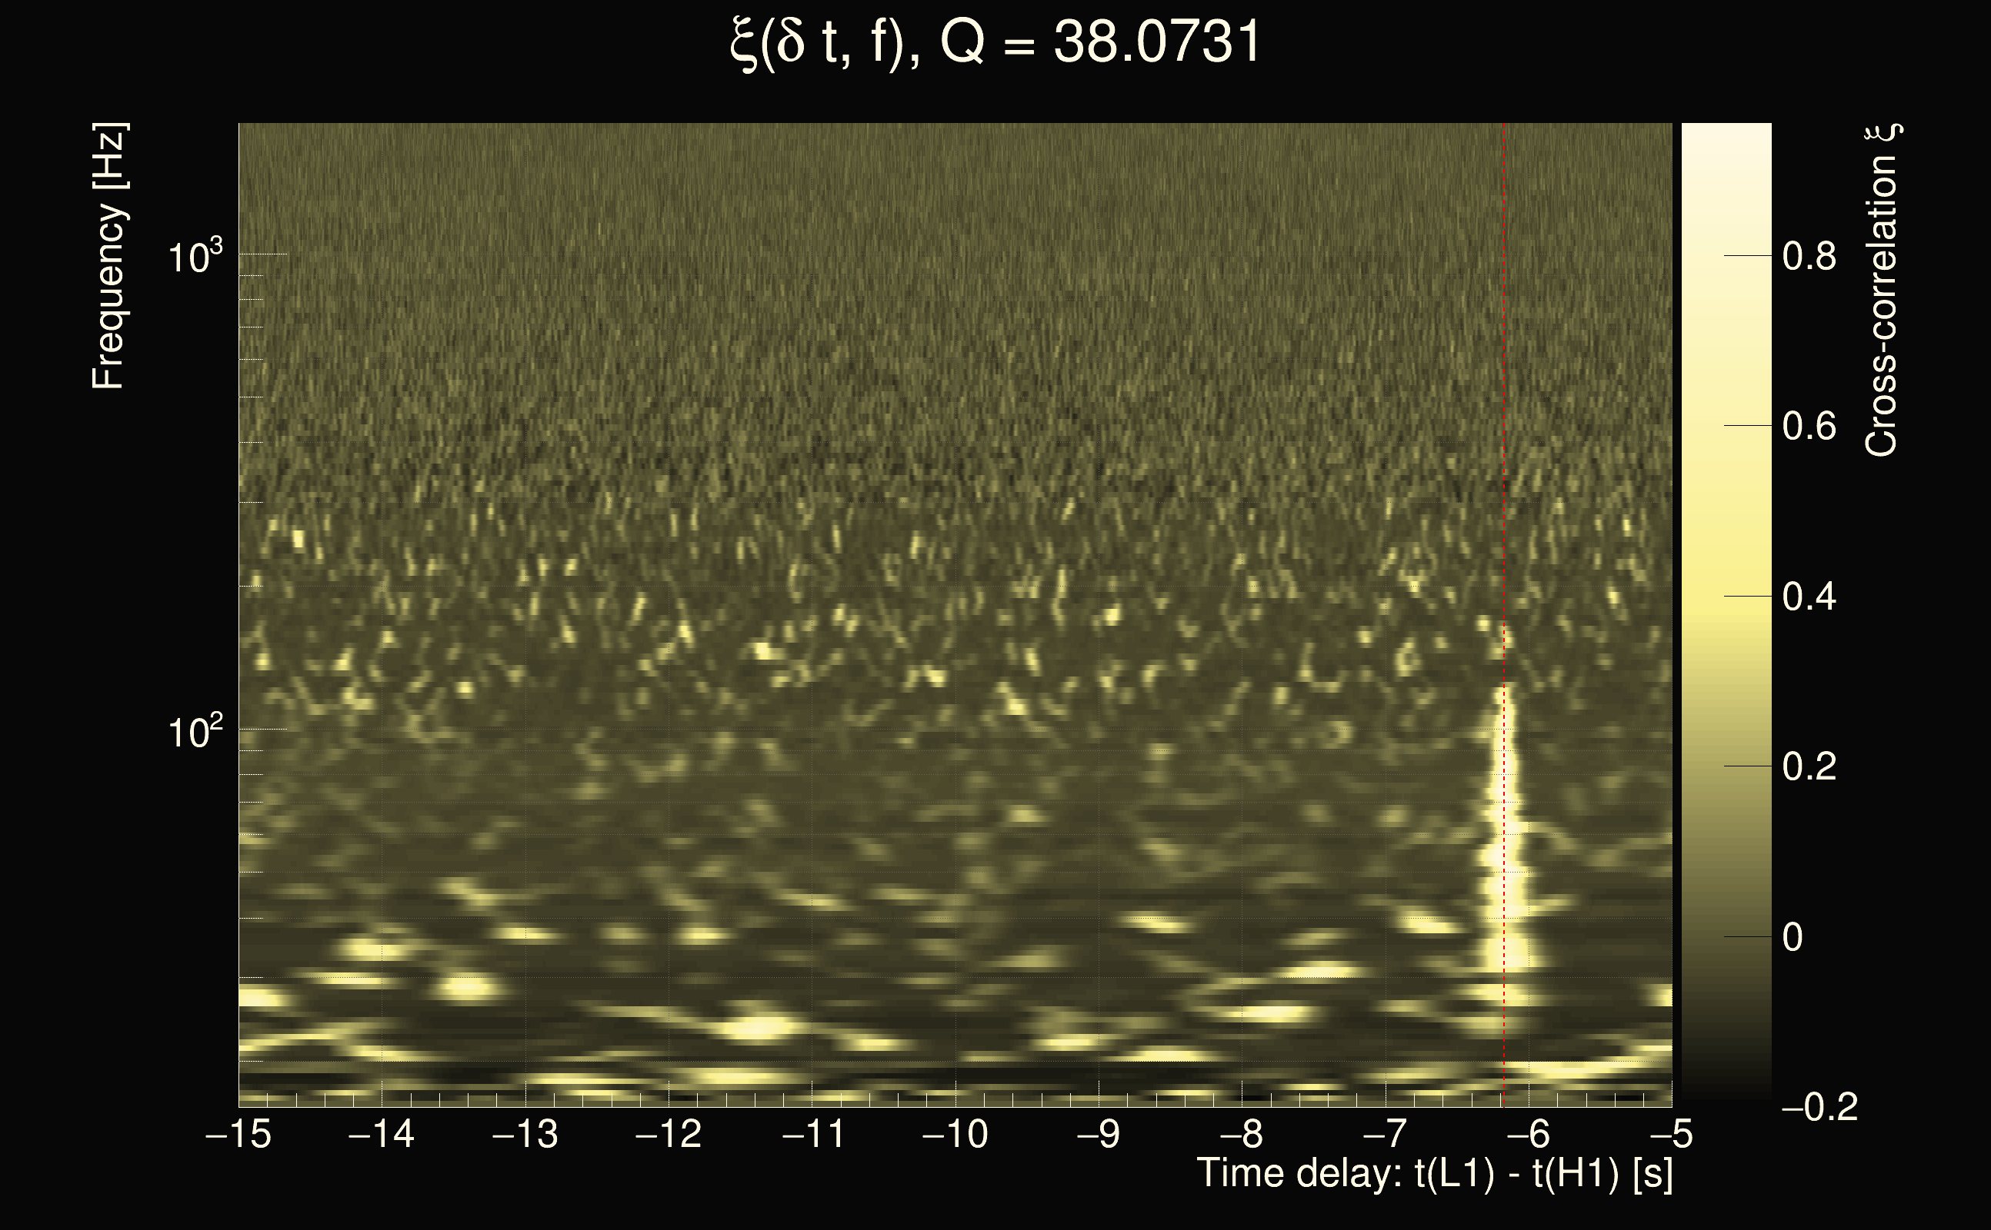1991x1230 pixels.
Task: Click the 0.8 colorbar tick label
Action: point(1809,257)
